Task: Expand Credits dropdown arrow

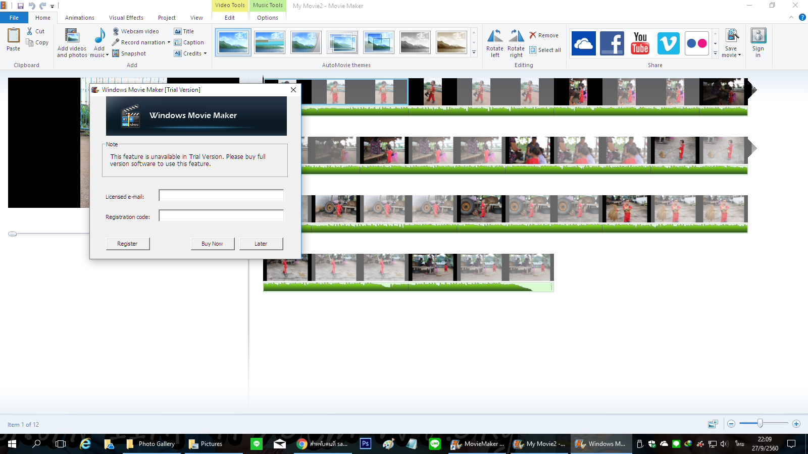Action: (205, 53)
